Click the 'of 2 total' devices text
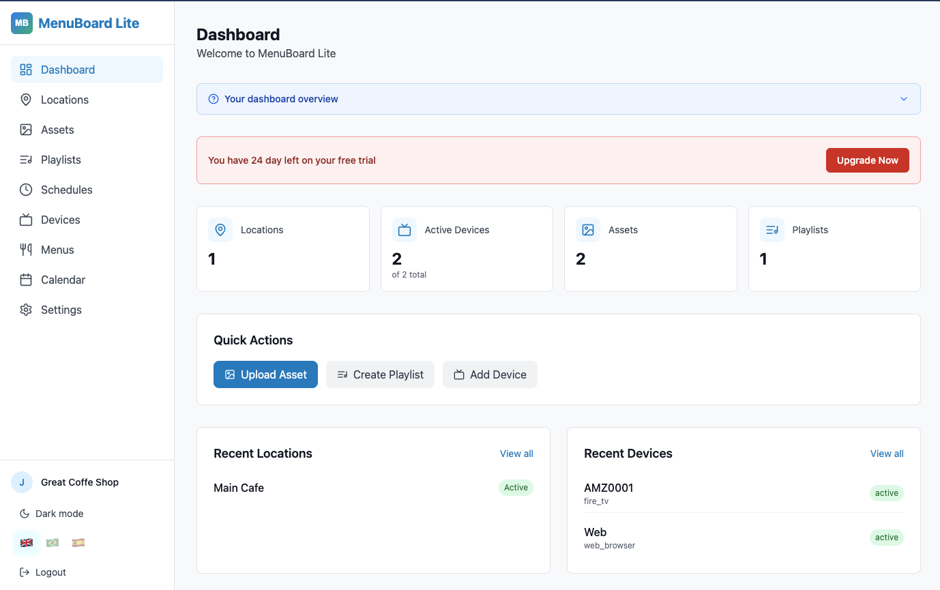The image size is (940, 590). [409, 275]
